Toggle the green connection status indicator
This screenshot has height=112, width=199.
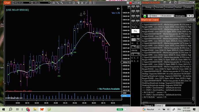point(145,16)
